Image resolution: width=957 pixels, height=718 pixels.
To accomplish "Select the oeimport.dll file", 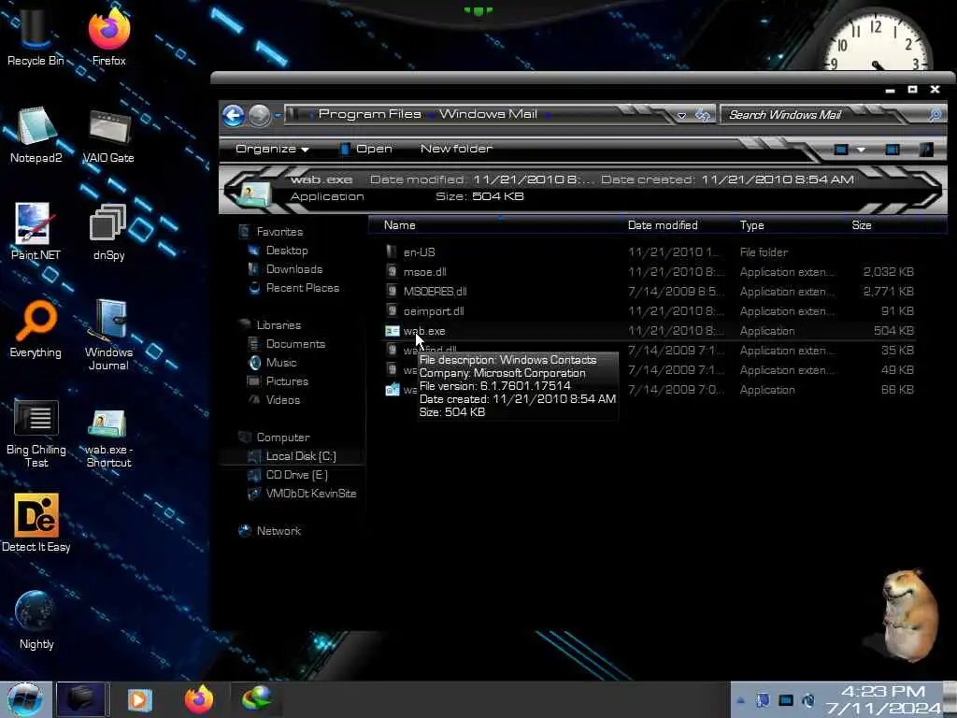I will [434, 310].
